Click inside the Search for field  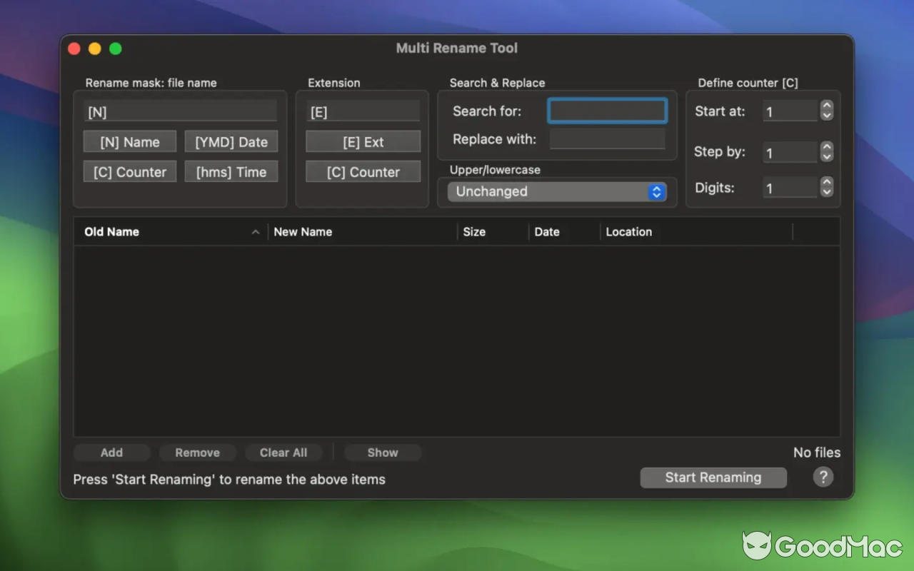click(x=607, y=111)
